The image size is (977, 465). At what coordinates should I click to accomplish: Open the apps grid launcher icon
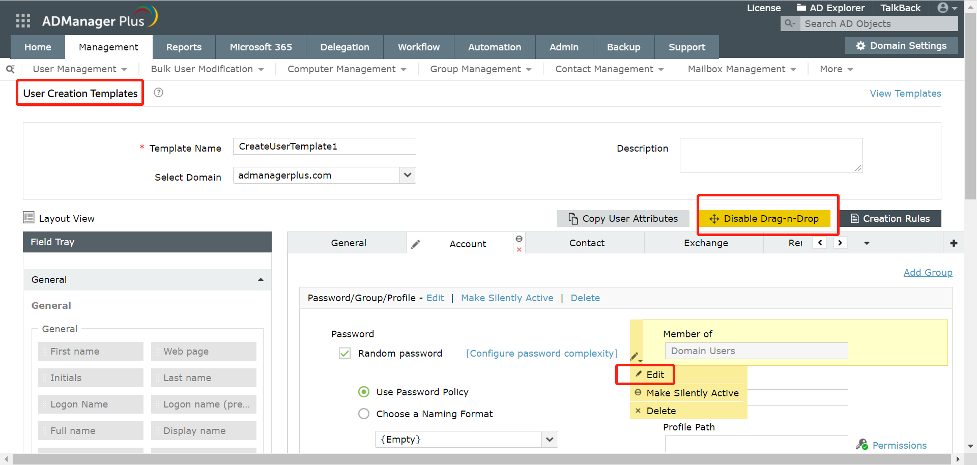click(23, 20)
